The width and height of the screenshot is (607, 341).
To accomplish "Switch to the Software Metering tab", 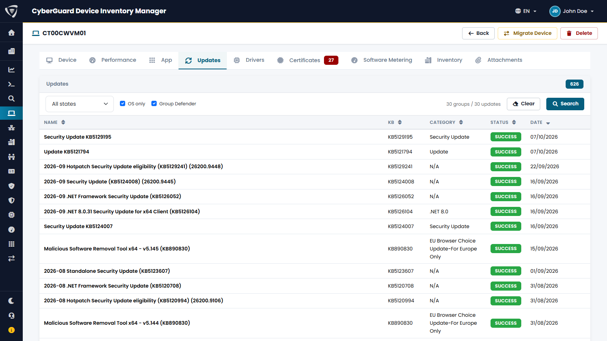I will pos(382,60).
